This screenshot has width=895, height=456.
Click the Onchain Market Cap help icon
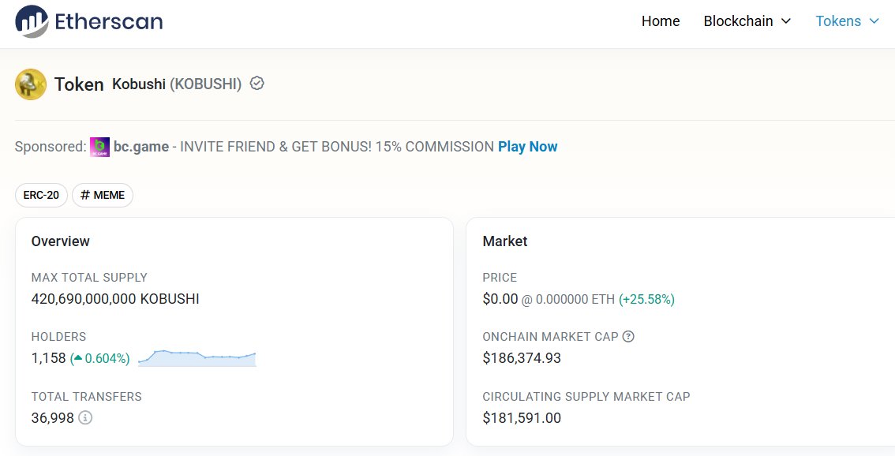coord(628,337)
